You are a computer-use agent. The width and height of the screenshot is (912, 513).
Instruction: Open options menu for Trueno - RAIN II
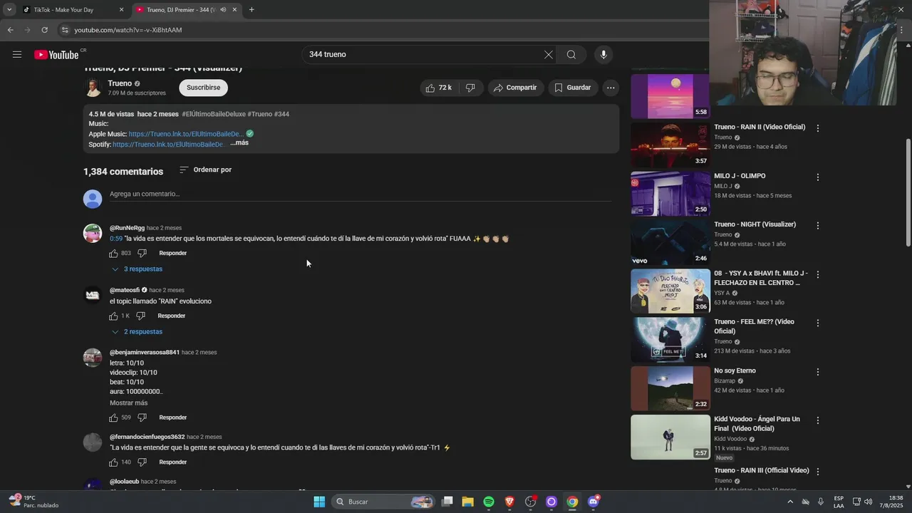(x=818, y=128)
